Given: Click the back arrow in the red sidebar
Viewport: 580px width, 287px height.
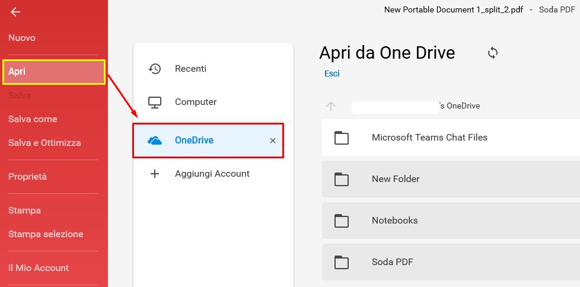Looking at the screenshot, I should pos(15,12).
